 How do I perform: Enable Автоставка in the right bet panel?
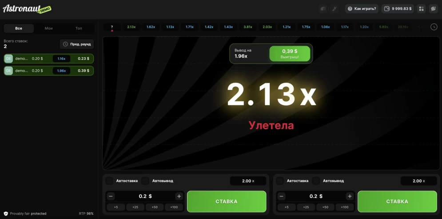click(280, 181)
